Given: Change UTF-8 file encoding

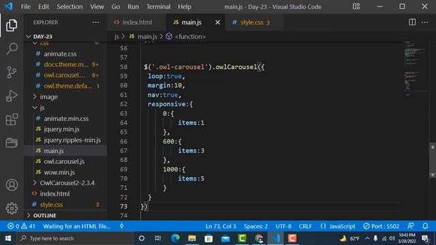Looking at the screenshot, I should pos(283,226).
